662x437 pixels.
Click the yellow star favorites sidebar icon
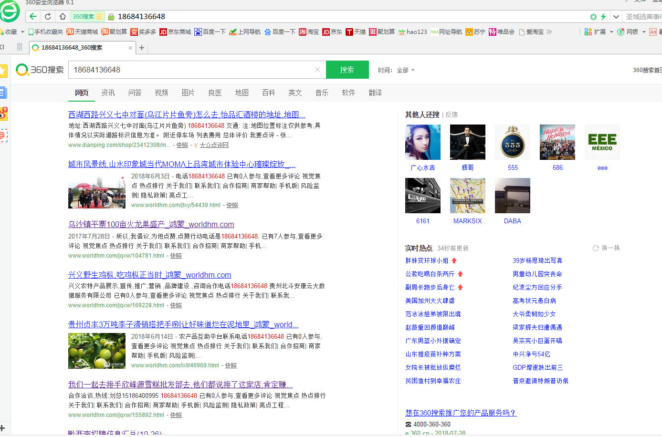(x=3, y=71)
